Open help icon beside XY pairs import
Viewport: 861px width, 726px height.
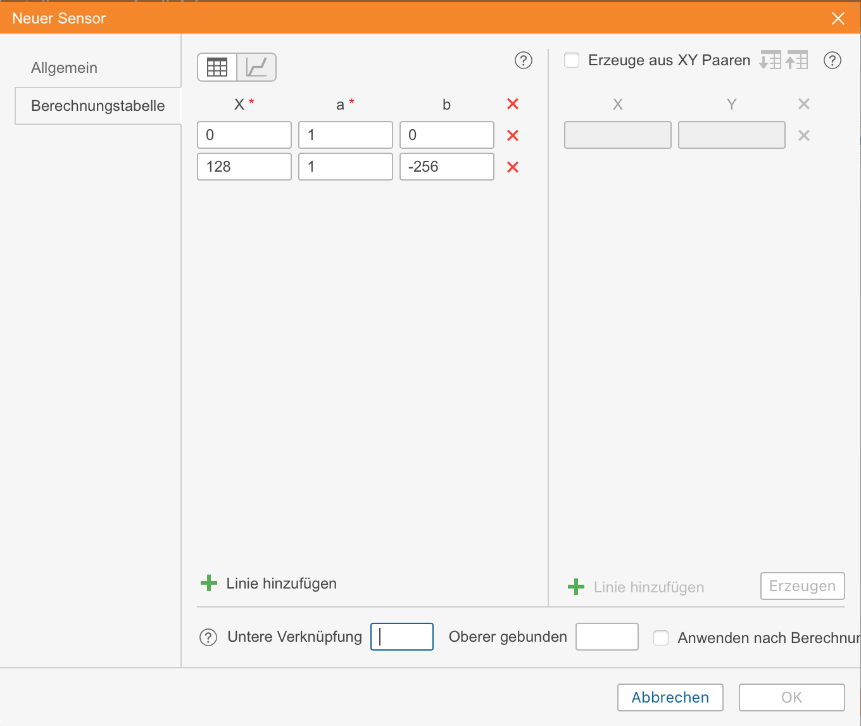coord(833,60)
